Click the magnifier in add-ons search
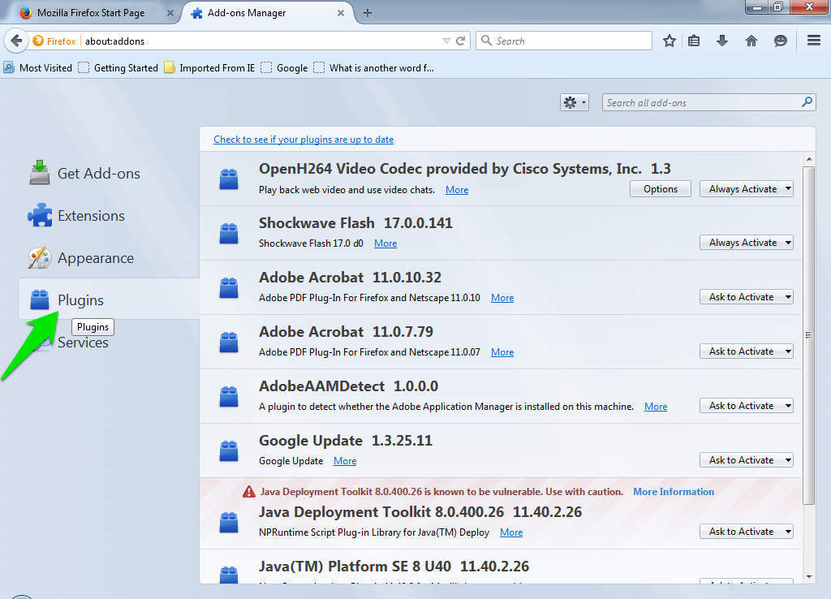Screen dimensions: 831x599 807,101
